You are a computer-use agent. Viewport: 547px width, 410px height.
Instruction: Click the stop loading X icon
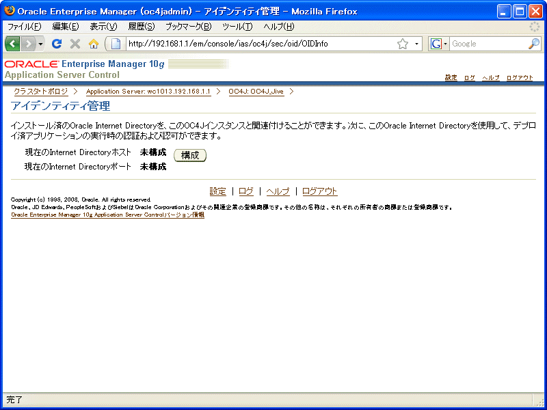coord(75,44)
